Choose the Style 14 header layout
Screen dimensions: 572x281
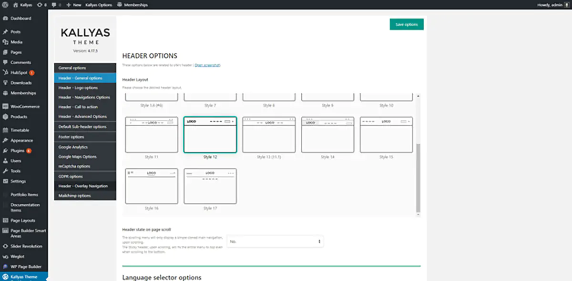[x=327, y=134]
